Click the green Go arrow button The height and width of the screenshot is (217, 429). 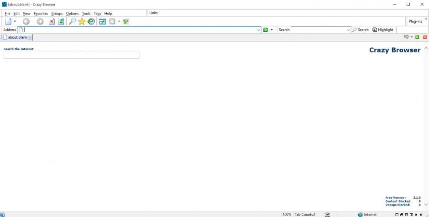click(266, 30)
